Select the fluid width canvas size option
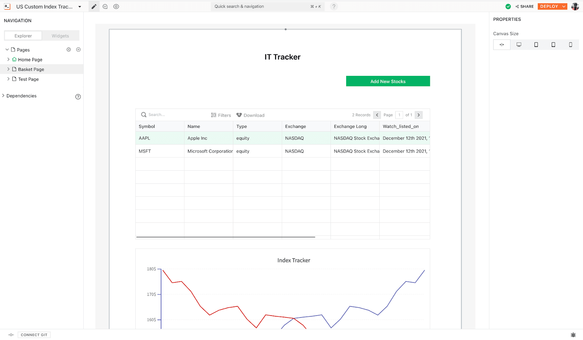583x340 pixels. pos(502,45)
